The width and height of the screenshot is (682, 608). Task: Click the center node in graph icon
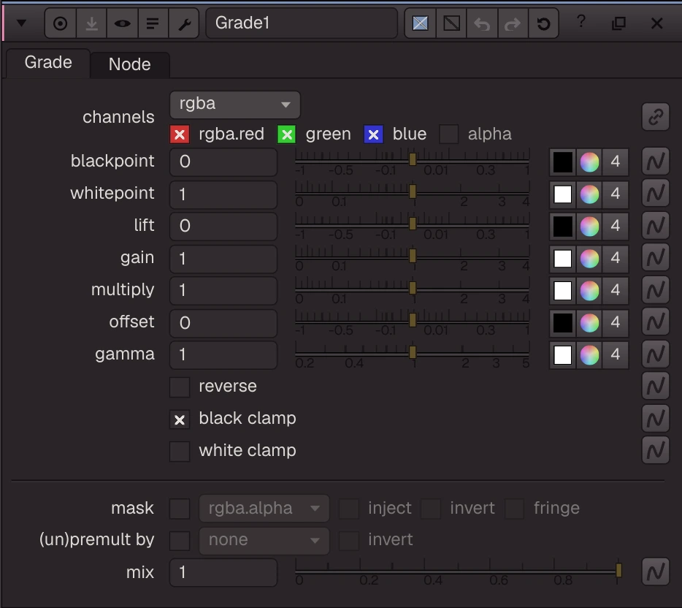(x=61, y=23)
